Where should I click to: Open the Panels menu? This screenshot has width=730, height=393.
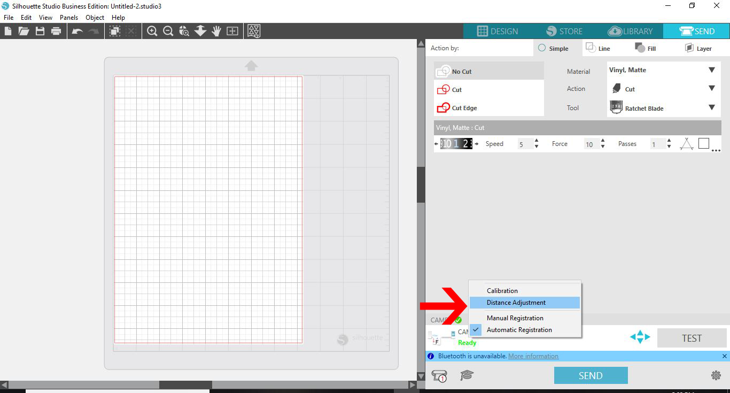(69, 17)
